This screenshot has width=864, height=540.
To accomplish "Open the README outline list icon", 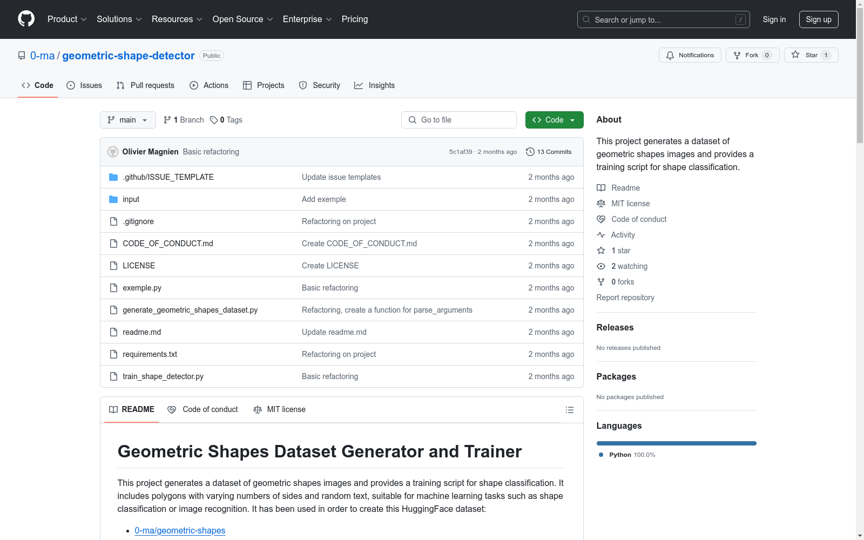I will (x=569, y=410).
